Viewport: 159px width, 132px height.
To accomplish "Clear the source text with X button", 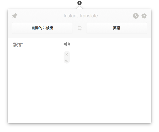I will [x=67, y=54].
